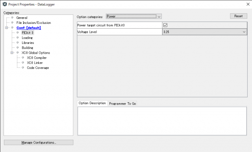Click the bullet icon beside Building
The height and width of the screenshot is (152, 252).
click(17, 47)
